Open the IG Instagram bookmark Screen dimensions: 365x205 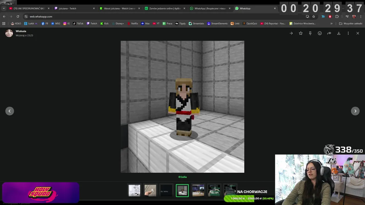pyautogui.click(x=66, y=24)
